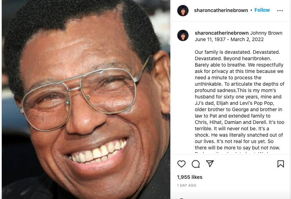Viewport: 291px width, 199px height.
Task: Open sharoncatherinebrown profile from header username
Action: [x=221, y=10]
